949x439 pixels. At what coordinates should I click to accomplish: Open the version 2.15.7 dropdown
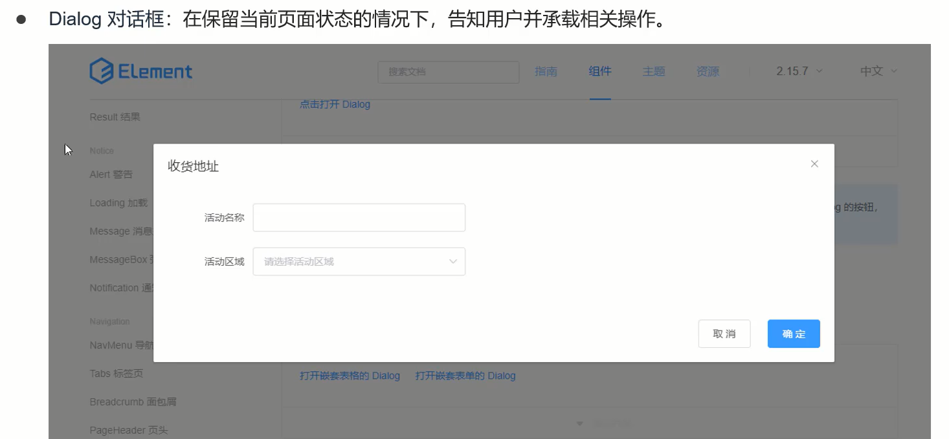click(799, 72)
